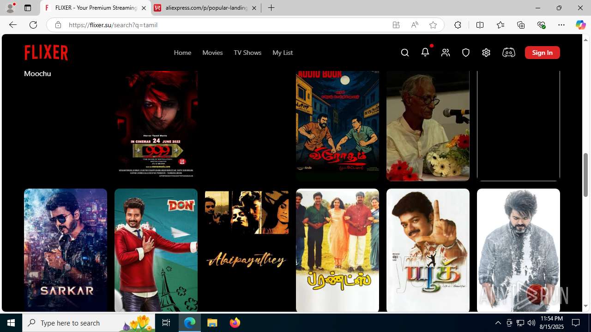Open the Don movie poster
This screenshot has width=591, height=332.
[x=156, y=250]
